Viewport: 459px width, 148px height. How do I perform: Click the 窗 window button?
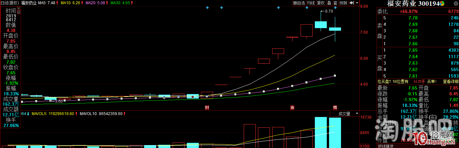point(335,3)
